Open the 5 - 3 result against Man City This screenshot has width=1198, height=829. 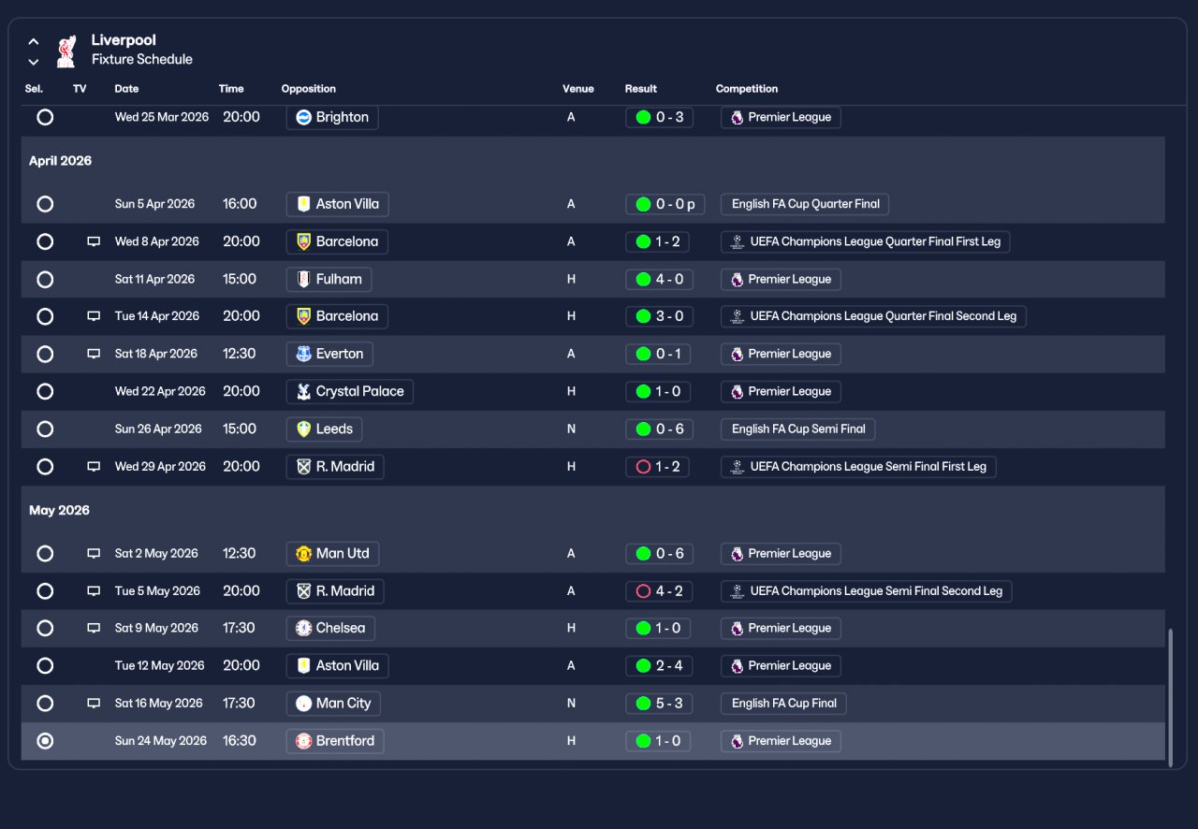coord(659,703)
